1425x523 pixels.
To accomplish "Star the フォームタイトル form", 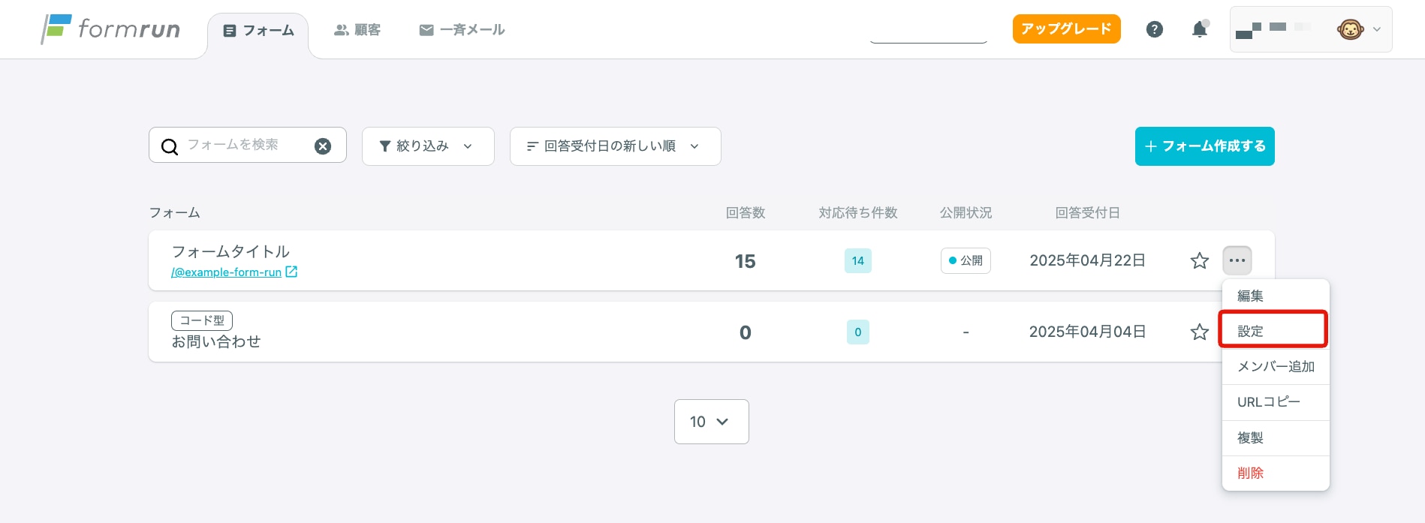I will click(1199, 260).
